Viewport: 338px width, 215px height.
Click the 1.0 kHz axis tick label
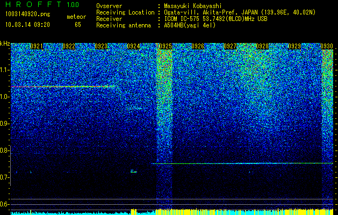(x=4, y=97)
